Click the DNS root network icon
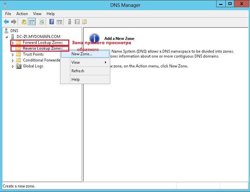 click(x=6, y=30)
